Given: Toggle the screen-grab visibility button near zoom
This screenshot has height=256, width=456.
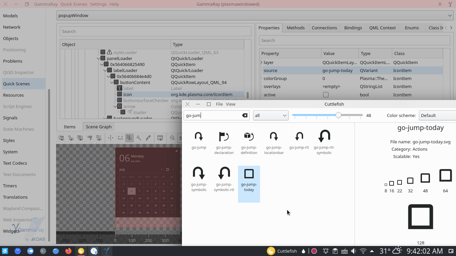Looking at the screenshot, I should (x=160, y=138).
